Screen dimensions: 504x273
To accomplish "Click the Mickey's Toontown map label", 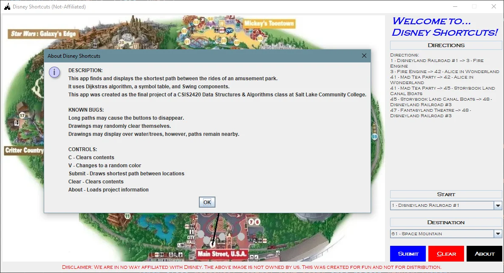I will 269,23.
